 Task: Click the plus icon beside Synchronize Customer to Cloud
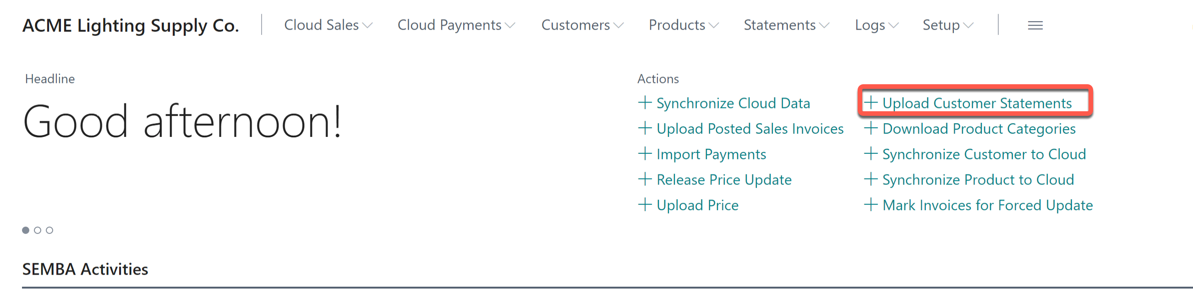(x=872, y=154)
